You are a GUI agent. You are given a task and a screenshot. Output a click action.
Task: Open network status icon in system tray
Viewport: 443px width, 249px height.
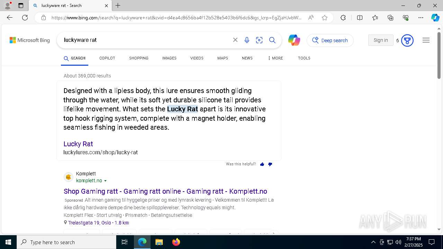(390, 242)
